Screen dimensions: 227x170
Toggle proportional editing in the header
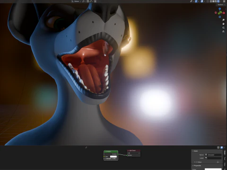(95, 1)
